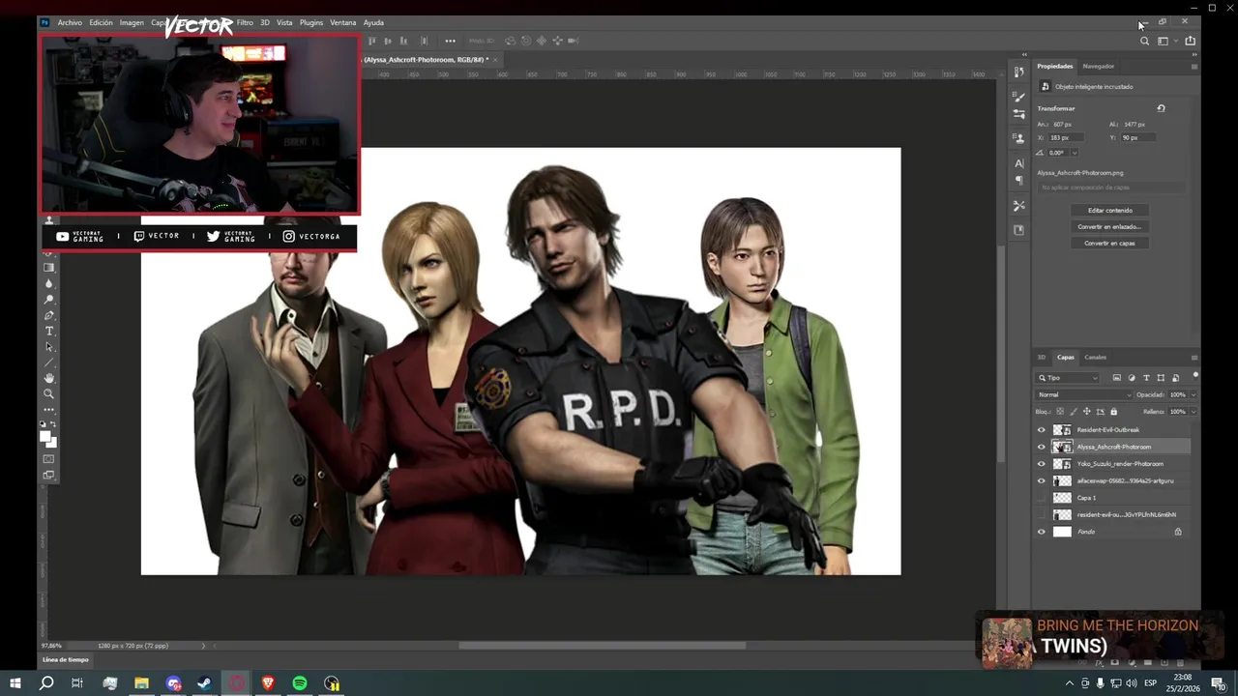
Task: Select the Path Selection arrow tool
Action: click(49, 346)
